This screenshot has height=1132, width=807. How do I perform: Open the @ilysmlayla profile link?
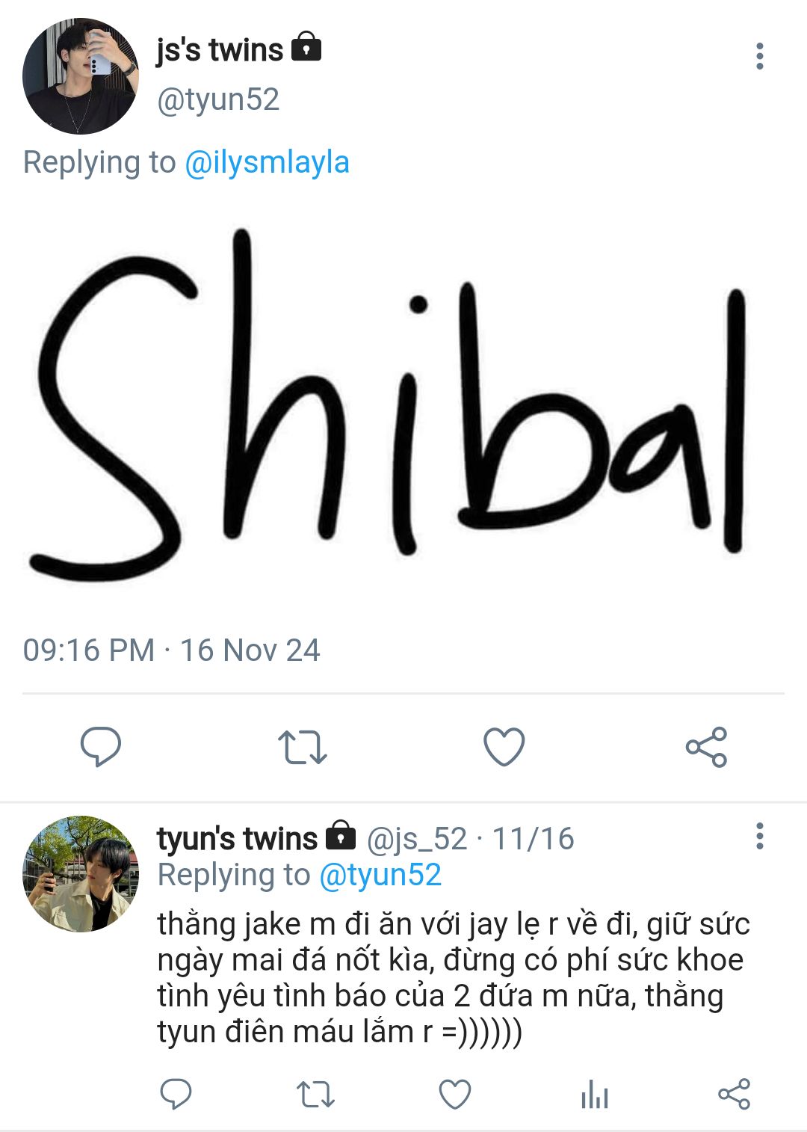pyautogui.click(x=267, y=162)
